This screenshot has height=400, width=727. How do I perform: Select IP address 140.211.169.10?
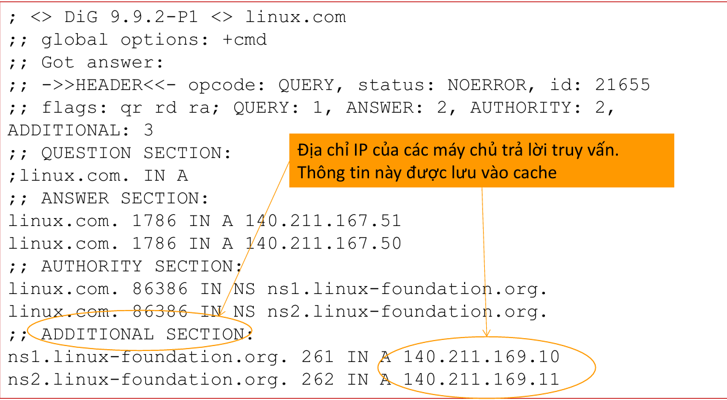tap(481, 357)
